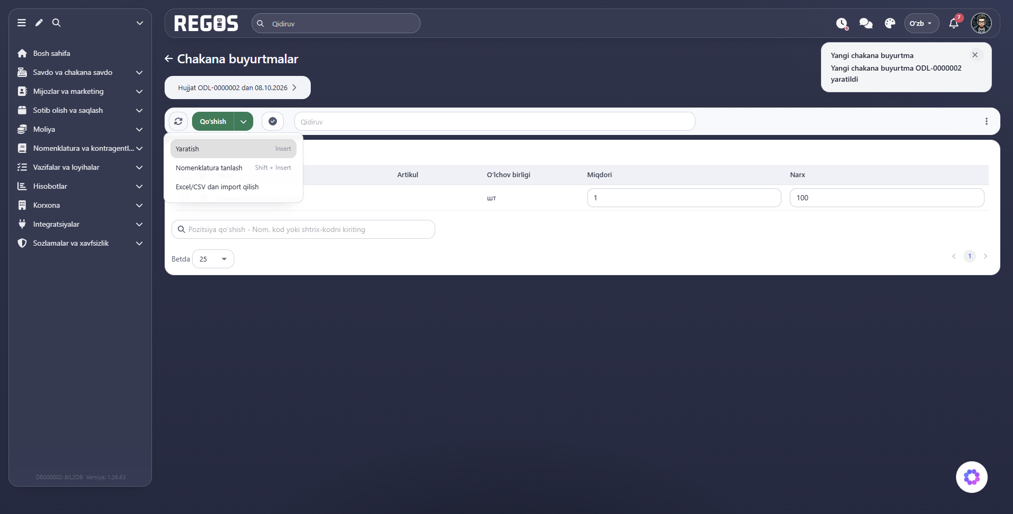Open Hujjat ODL-0000002 breadcrumb tab
The height and width of the screenshot is (514, 1013).
tap(237, 88)
